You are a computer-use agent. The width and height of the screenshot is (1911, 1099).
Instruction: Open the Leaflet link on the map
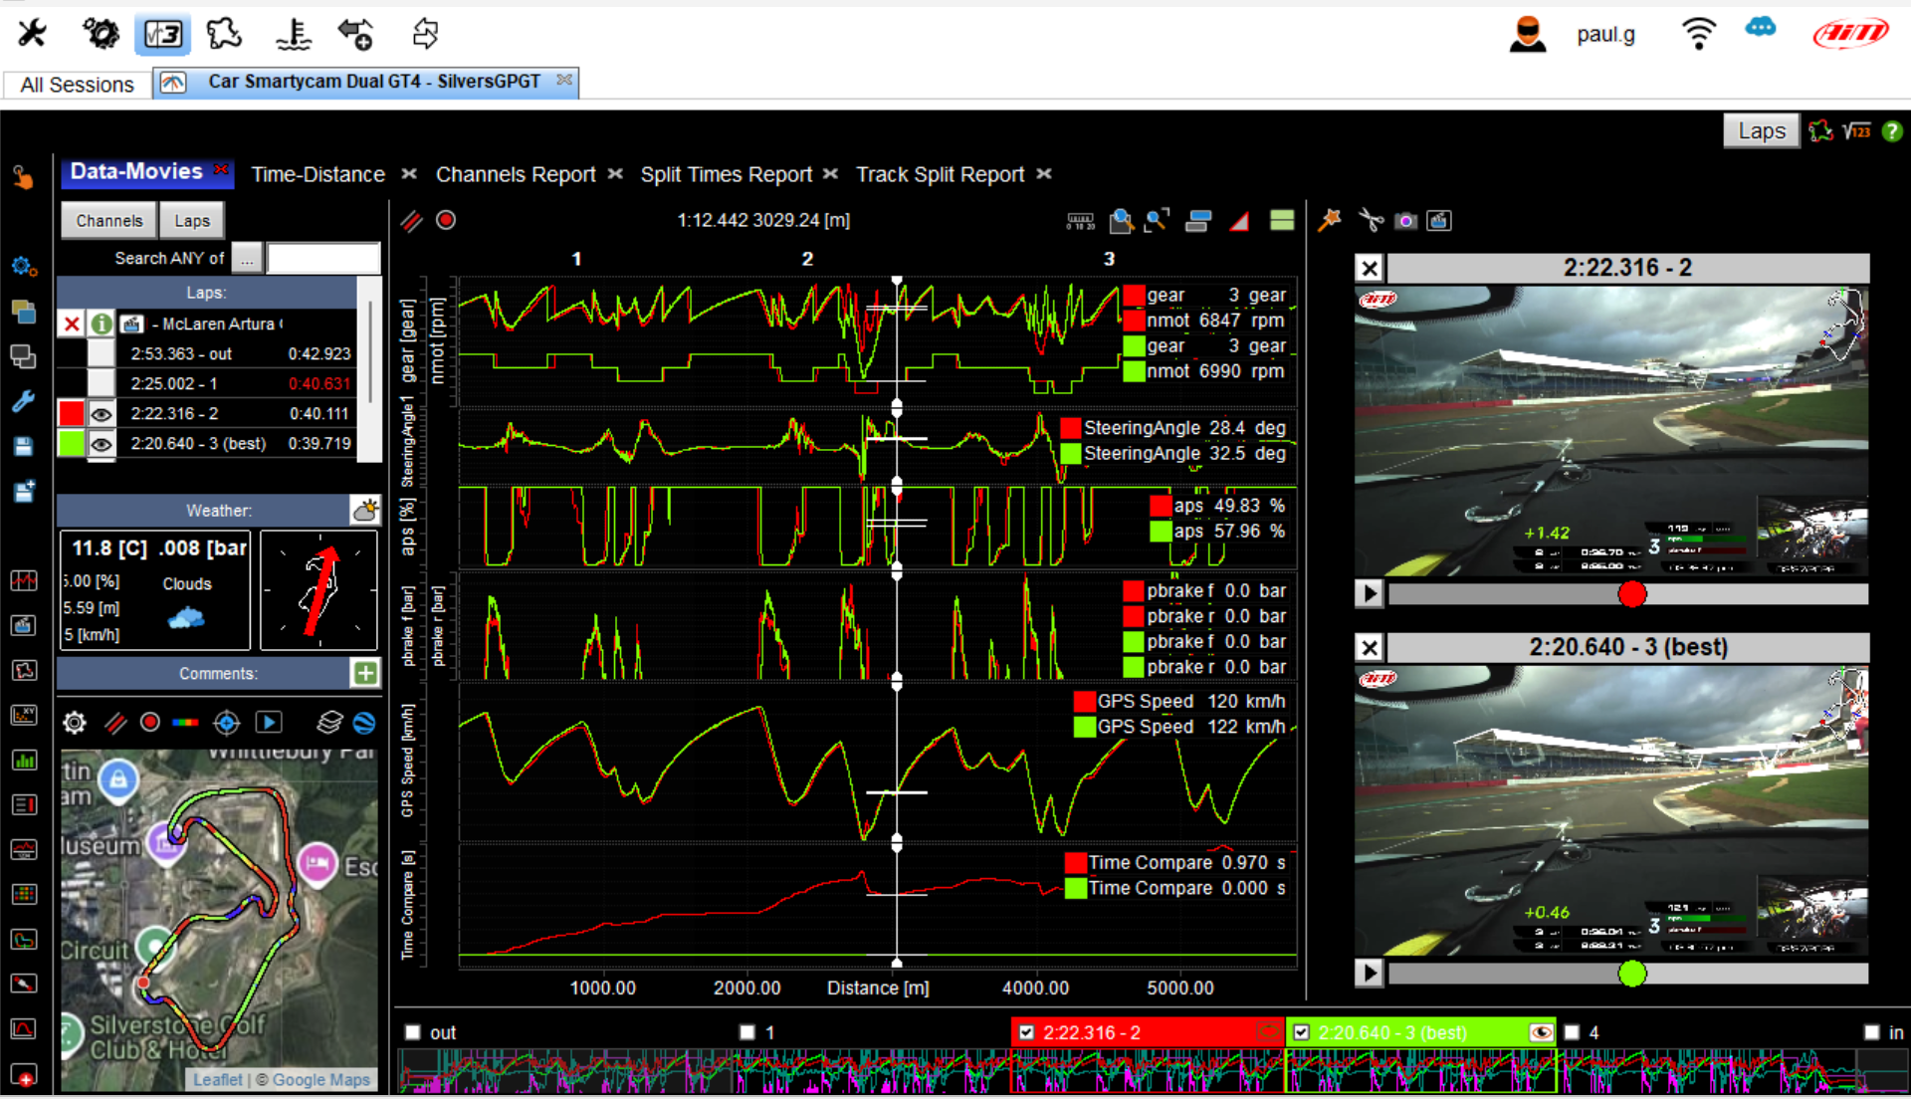click(217, 1079)
